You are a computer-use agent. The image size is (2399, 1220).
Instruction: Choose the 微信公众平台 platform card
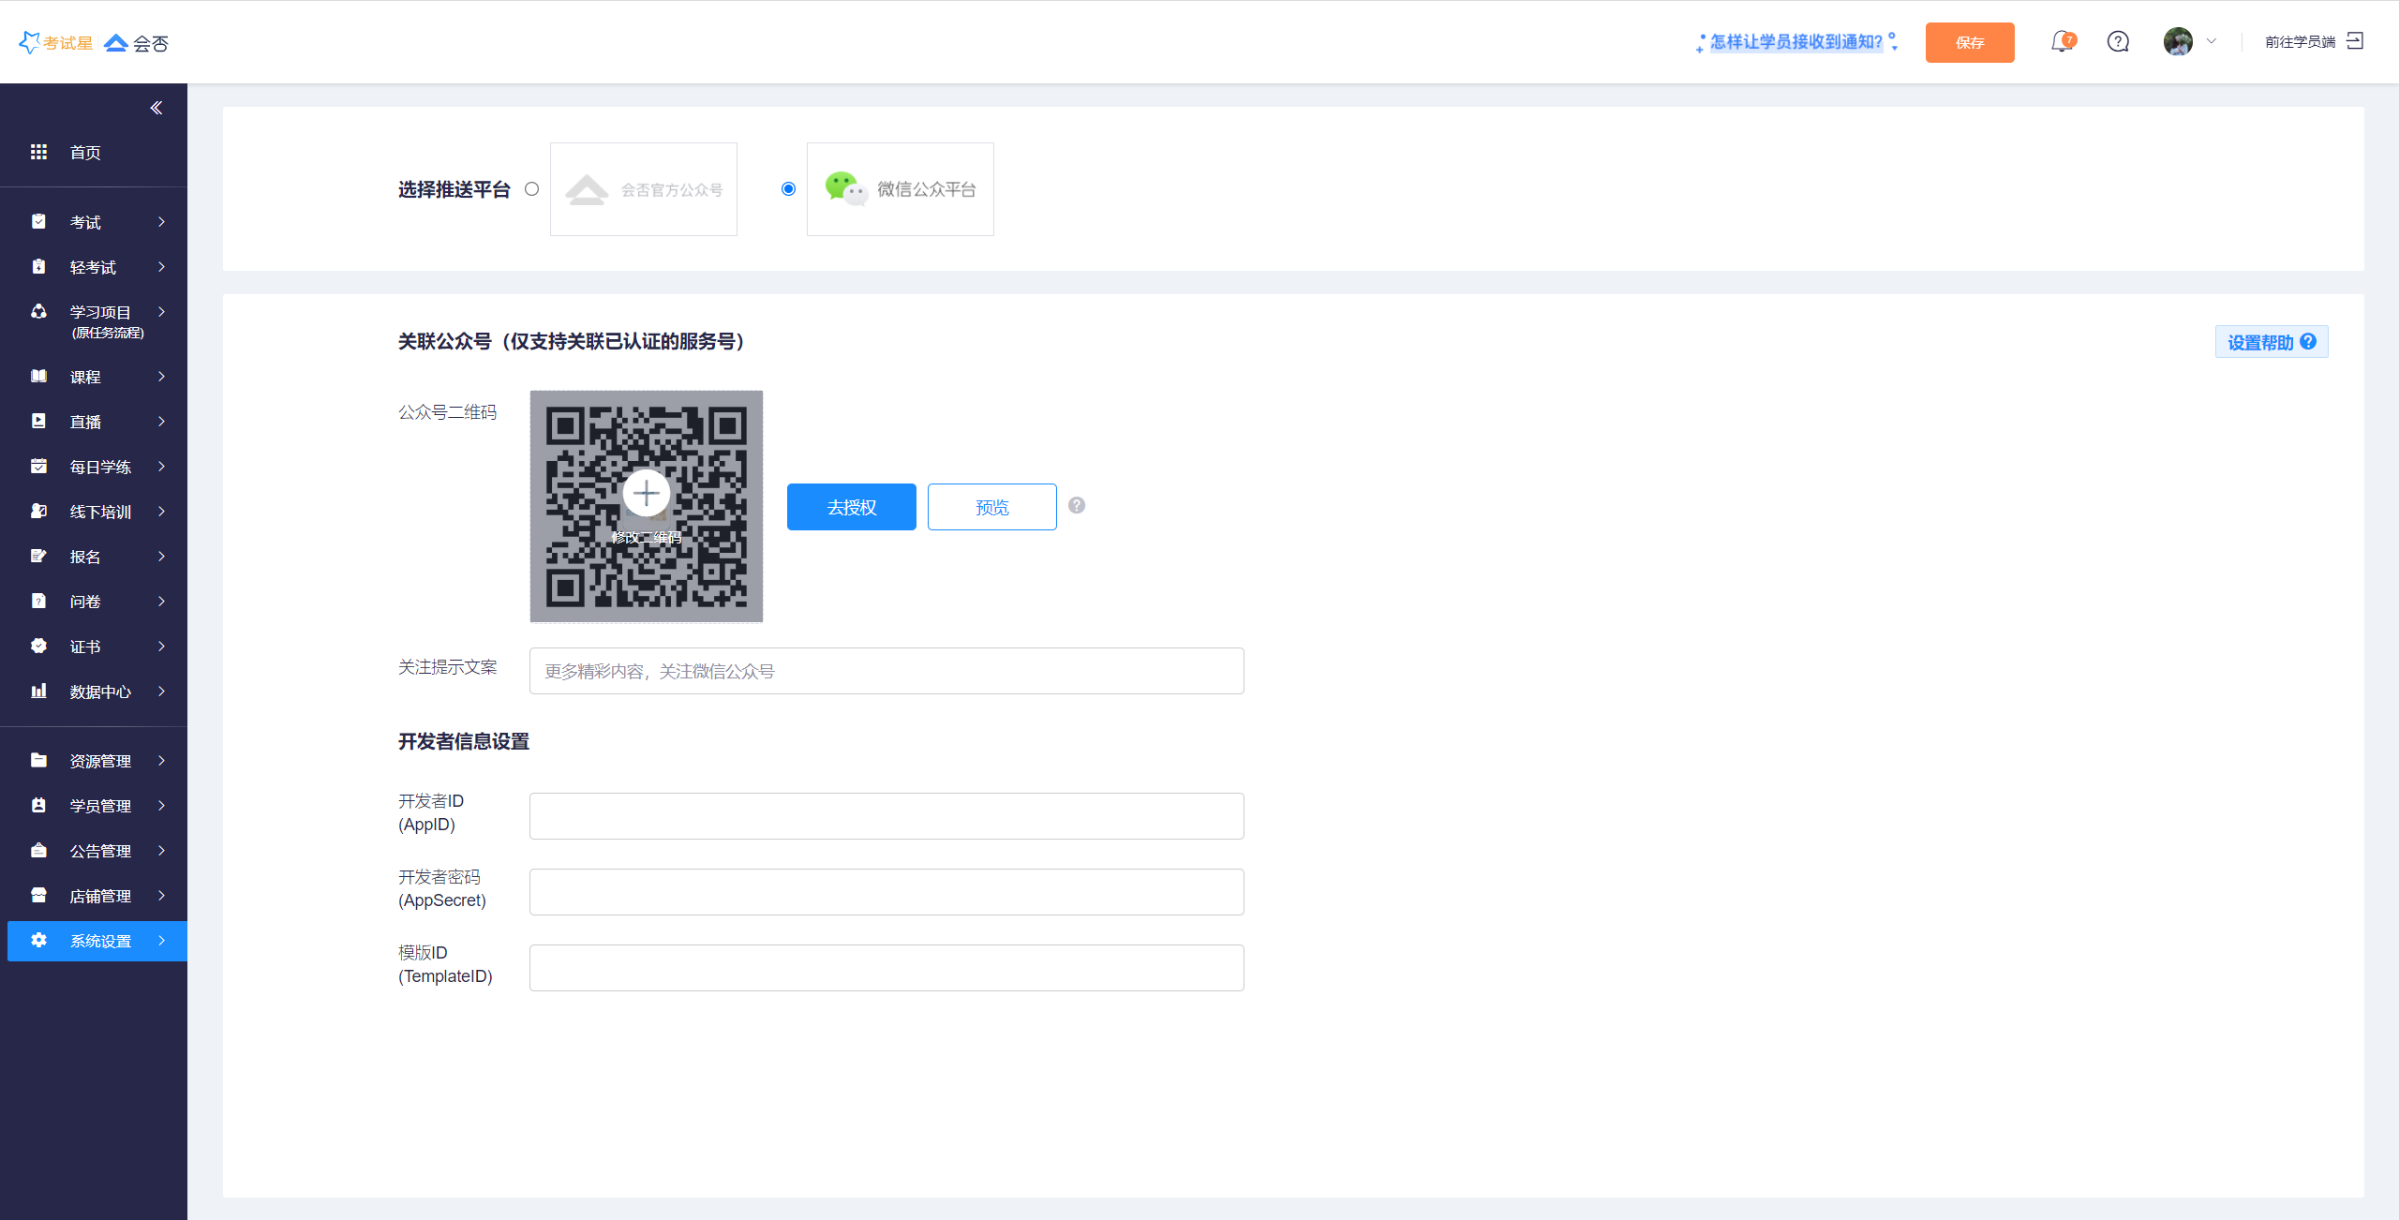pyautogui.click(x=900, y=189)
